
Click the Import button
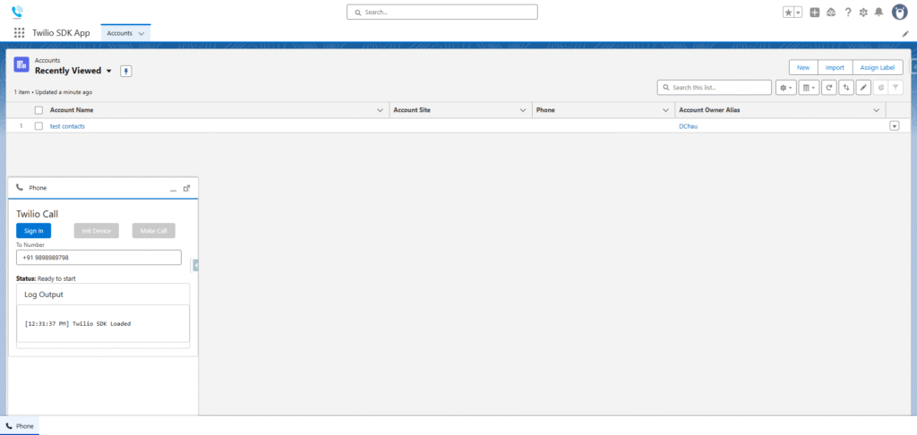point(835,67)
